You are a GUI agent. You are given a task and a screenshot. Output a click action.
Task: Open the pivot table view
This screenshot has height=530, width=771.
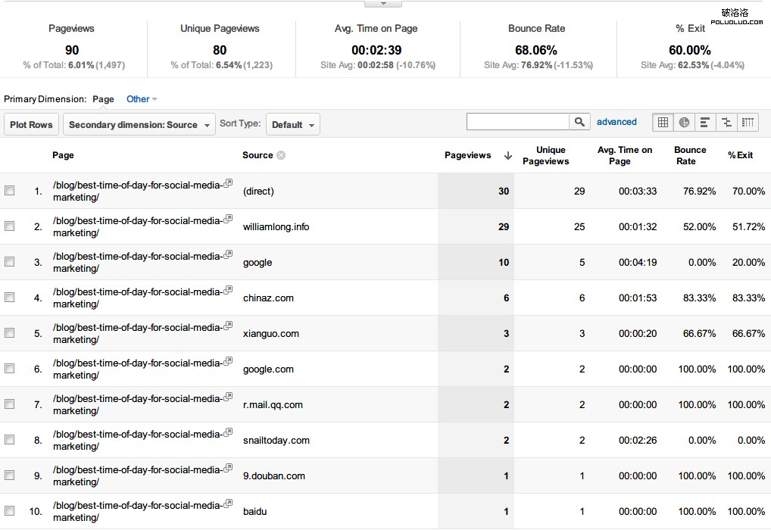tap(748, 122)
